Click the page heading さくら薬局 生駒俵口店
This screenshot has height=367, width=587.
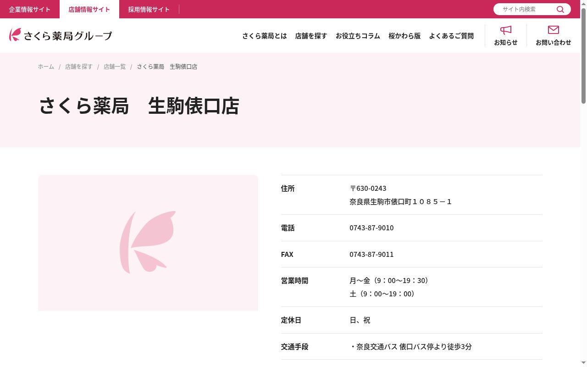tap(138, 106)
